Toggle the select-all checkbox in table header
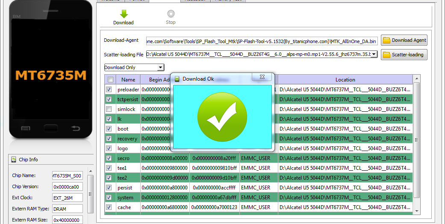 click(x=110, y=80)
